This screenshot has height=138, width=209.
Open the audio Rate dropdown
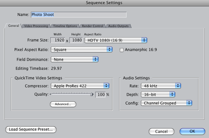(161, 86)
